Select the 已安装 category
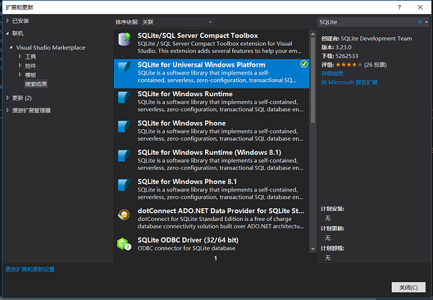The width and height of the screenshot is (433, 300). (20, 21)
